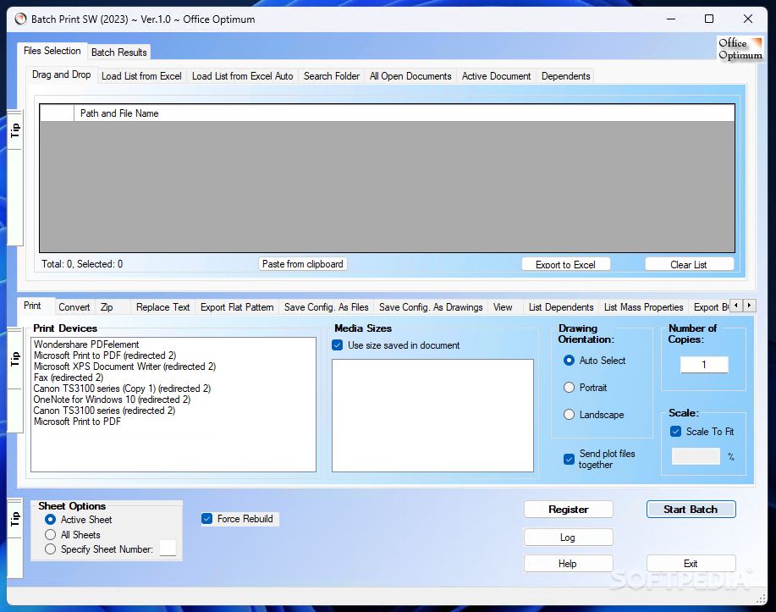This screenshot has height=612, width=776.
Task: Click the app icon in title bar
Action: pyautogui.click(x=20, y=19)
